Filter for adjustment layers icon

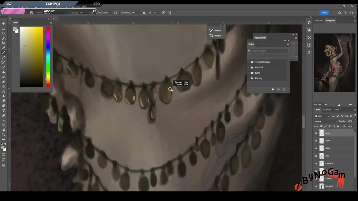[338, 116]
